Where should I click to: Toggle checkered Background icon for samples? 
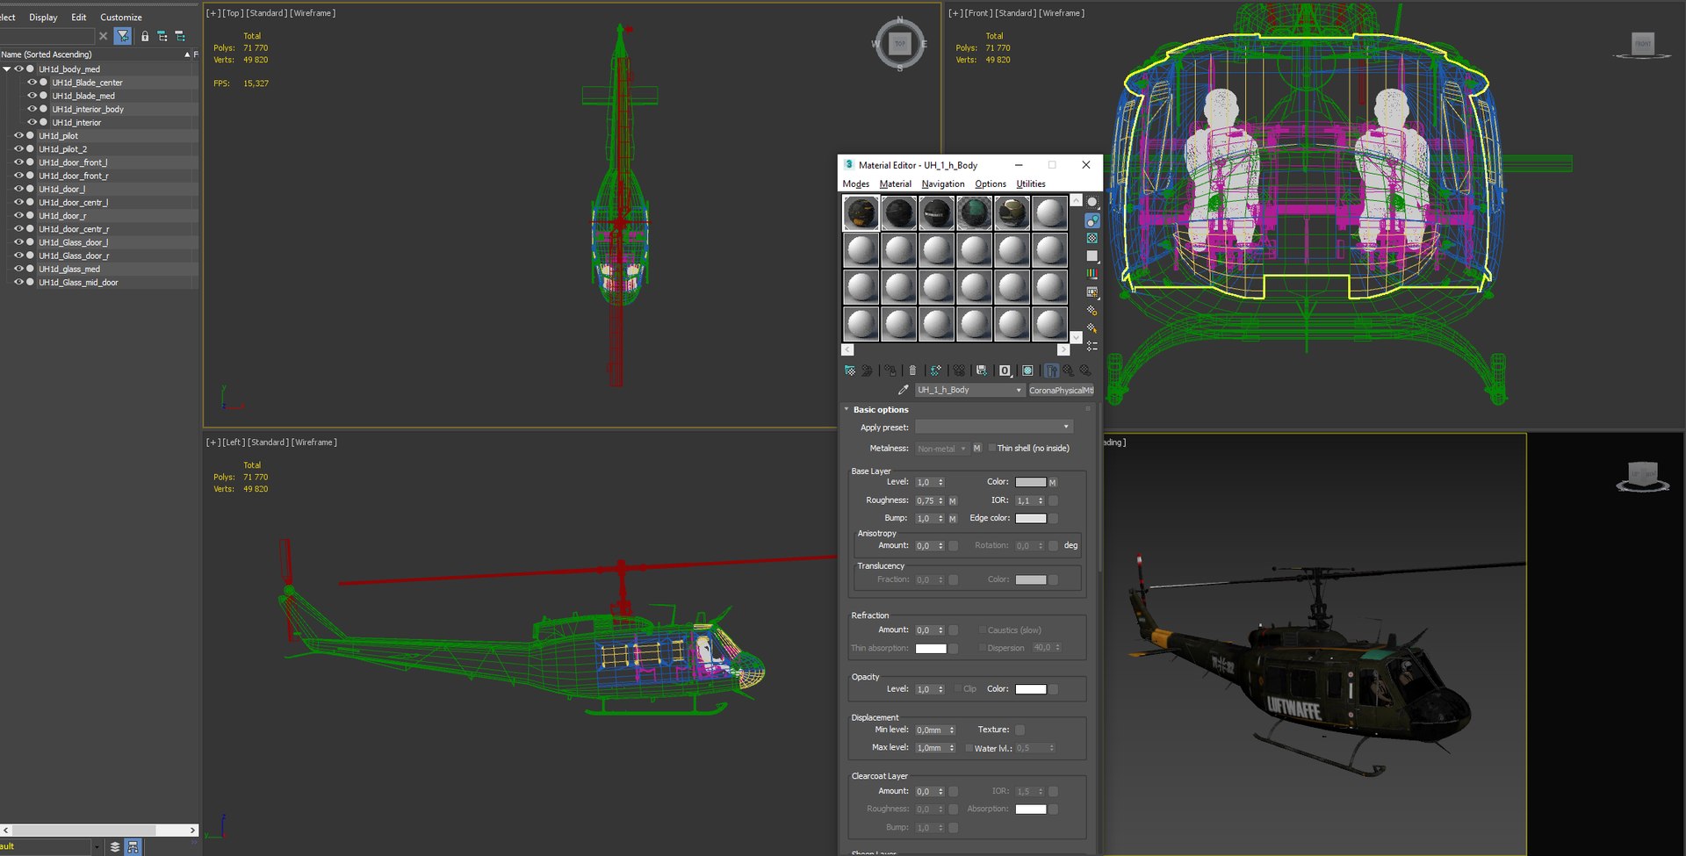[x=1092, y=238]
